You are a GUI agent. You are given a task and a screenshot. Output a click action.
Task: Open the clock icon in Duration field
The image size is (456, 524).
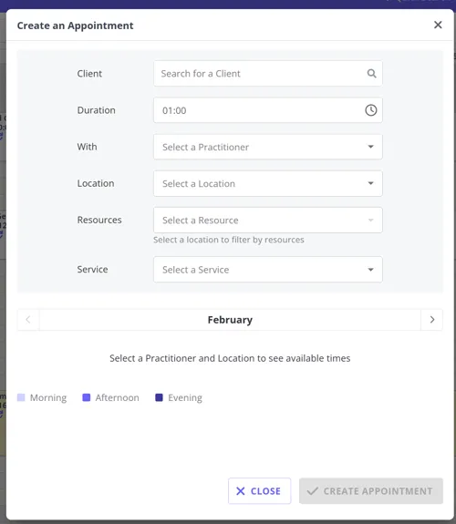(370, 110)
